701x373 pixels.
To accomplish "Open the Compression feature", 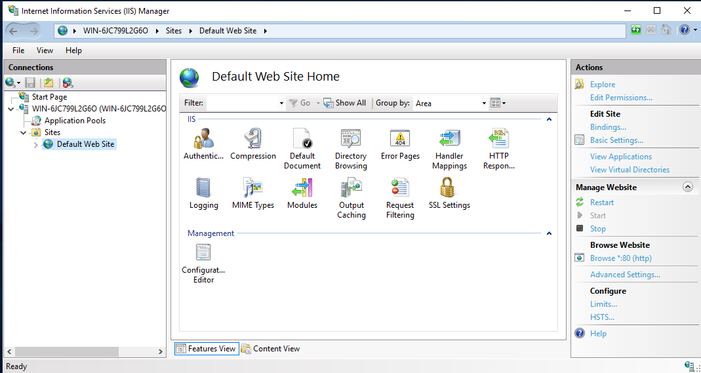I will 253,139.
